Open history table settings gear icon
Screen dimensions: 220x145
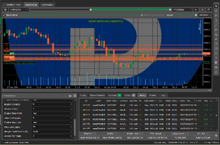[216, 136]
